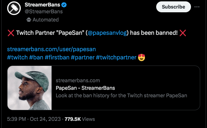This screenshot has height=128, width=207.
Task: Open the StreamerBans display name
Action: 42,5
